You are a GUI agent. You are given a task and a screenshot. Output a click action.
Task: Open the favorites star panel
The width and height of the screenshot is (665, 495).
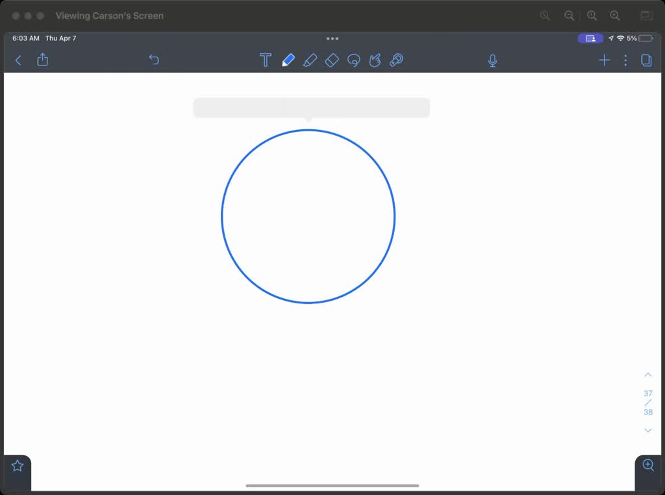tap(18, 466)
